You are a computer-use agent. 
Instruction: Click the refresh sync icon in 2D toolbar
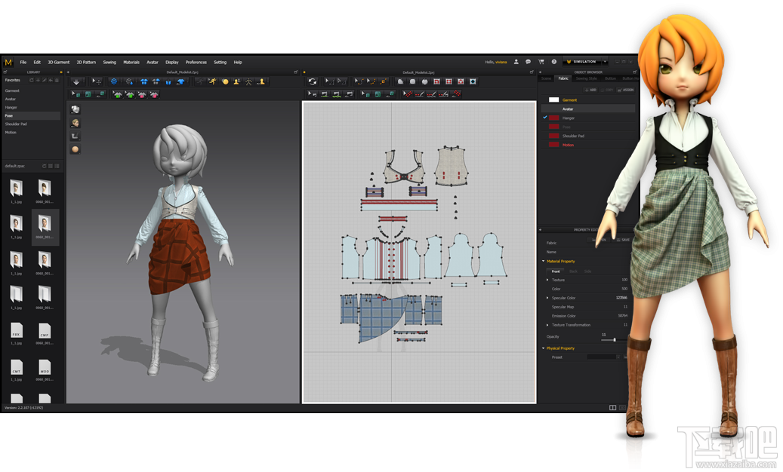(312, 81)
